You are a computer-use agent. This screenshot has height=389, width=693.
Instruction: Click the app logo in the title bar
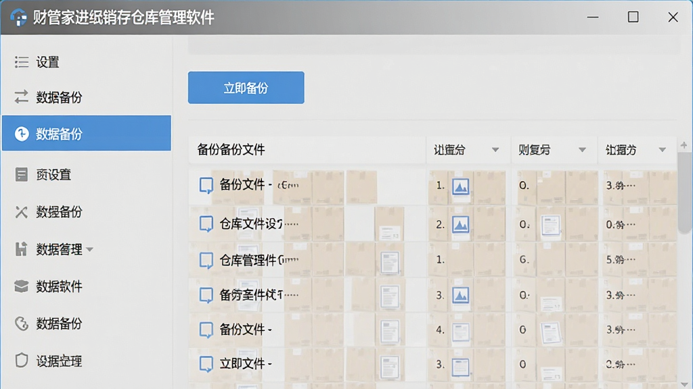tap(19, 17)
